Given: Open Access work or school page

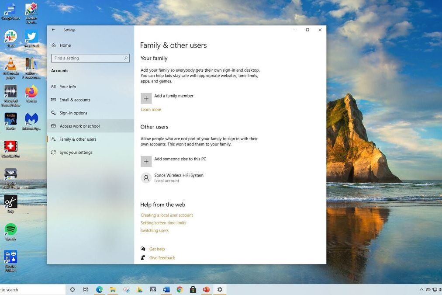Looking at the screenshot, I should pyautogui.click(x=79, y=126).
